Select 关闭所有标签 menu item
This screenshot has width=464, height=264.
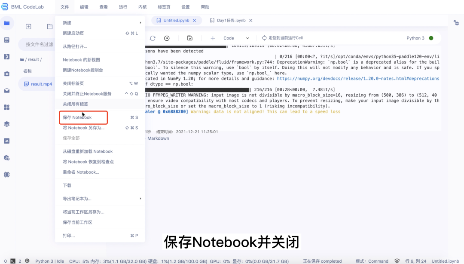[100, 104]
